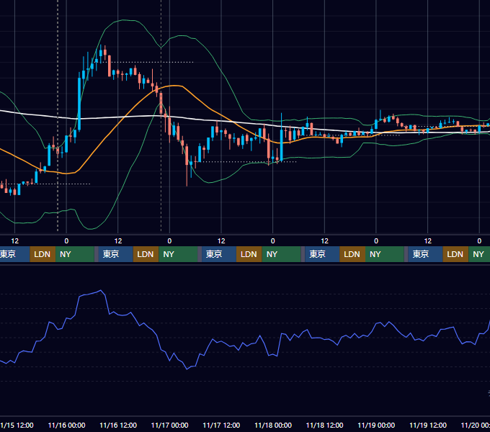
Task: Click the NY session block spanning 11/18 00:00
Action: click(281, 254)
